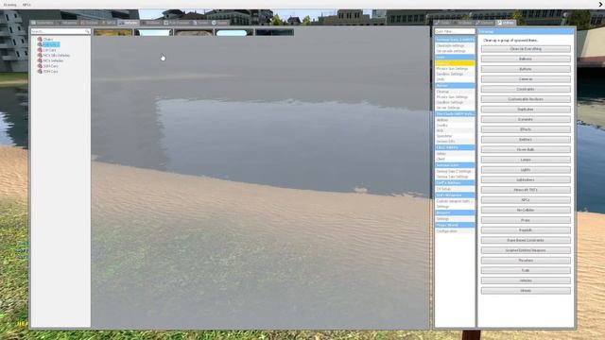Open Configuration at bottom of utilities list
Viewport: 605px width, 340px height.
tap(455, 230)
